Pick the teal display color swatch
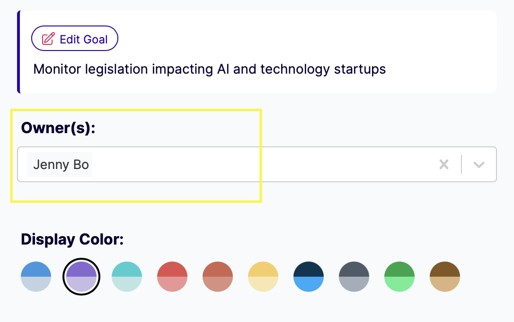This screenshot has height=322, width=514. click(127, 277)
